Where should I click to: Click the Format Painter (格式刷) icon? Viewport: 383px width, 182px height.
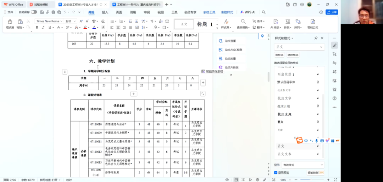click(x=10, y=23)
